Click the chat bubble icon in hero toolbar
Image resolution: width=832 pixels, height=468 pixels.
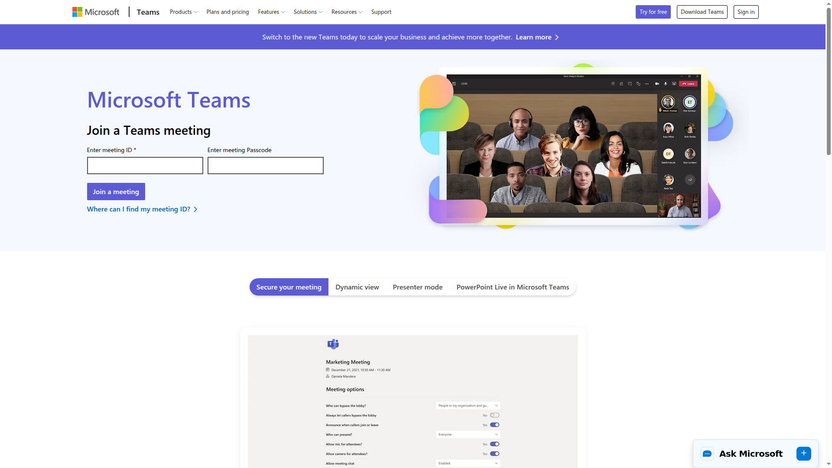[630, 84]
